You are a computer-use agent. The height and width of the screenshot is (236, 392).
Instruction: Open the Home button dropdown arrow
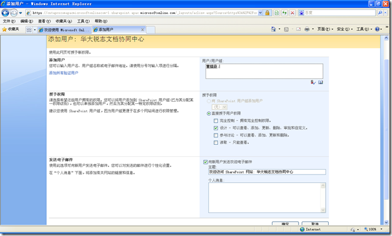click(279, 29)
